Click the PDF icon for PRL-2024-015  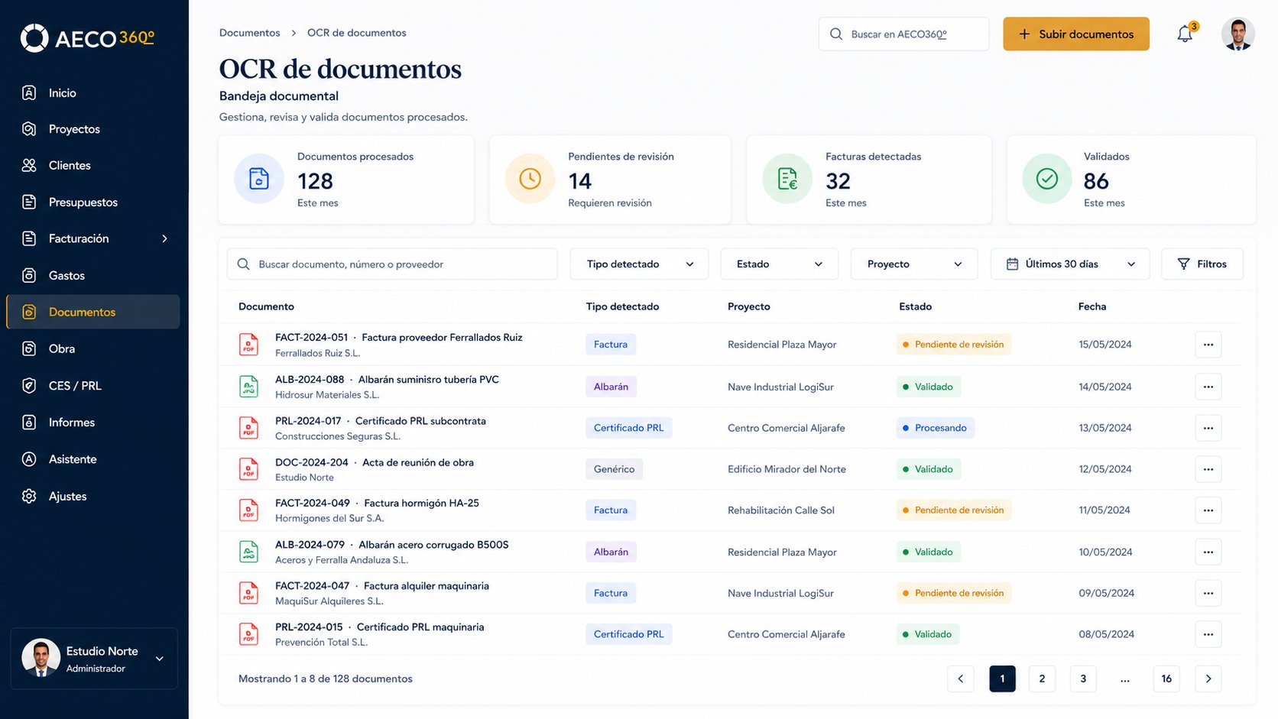[249, 634]
